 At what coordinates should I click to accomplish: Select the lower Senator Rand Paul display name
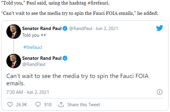click(42, 58)
